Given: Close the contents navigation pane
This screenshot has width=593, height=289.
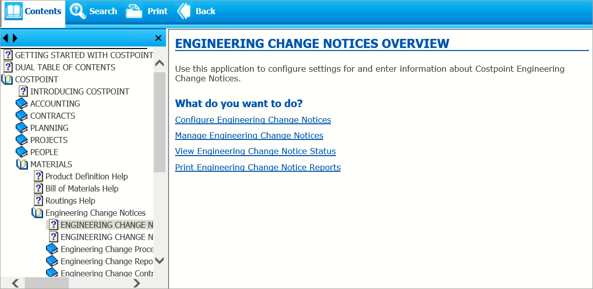Looking at the screenshot, I should click(158, 38).
